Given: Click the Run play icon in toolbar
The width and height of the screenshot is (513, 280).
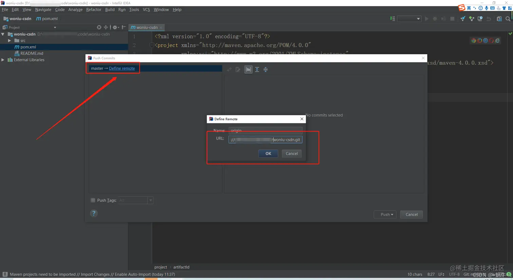Looking at the screenshot, I should click(427, 19).
